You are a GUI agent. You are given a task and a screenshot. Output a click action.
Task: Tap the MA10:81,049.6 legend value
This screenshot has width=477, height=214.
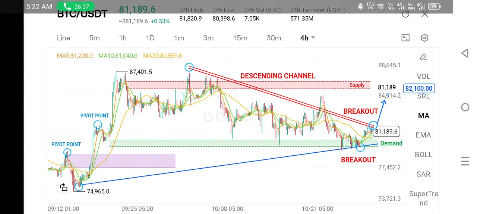[118, 56]
